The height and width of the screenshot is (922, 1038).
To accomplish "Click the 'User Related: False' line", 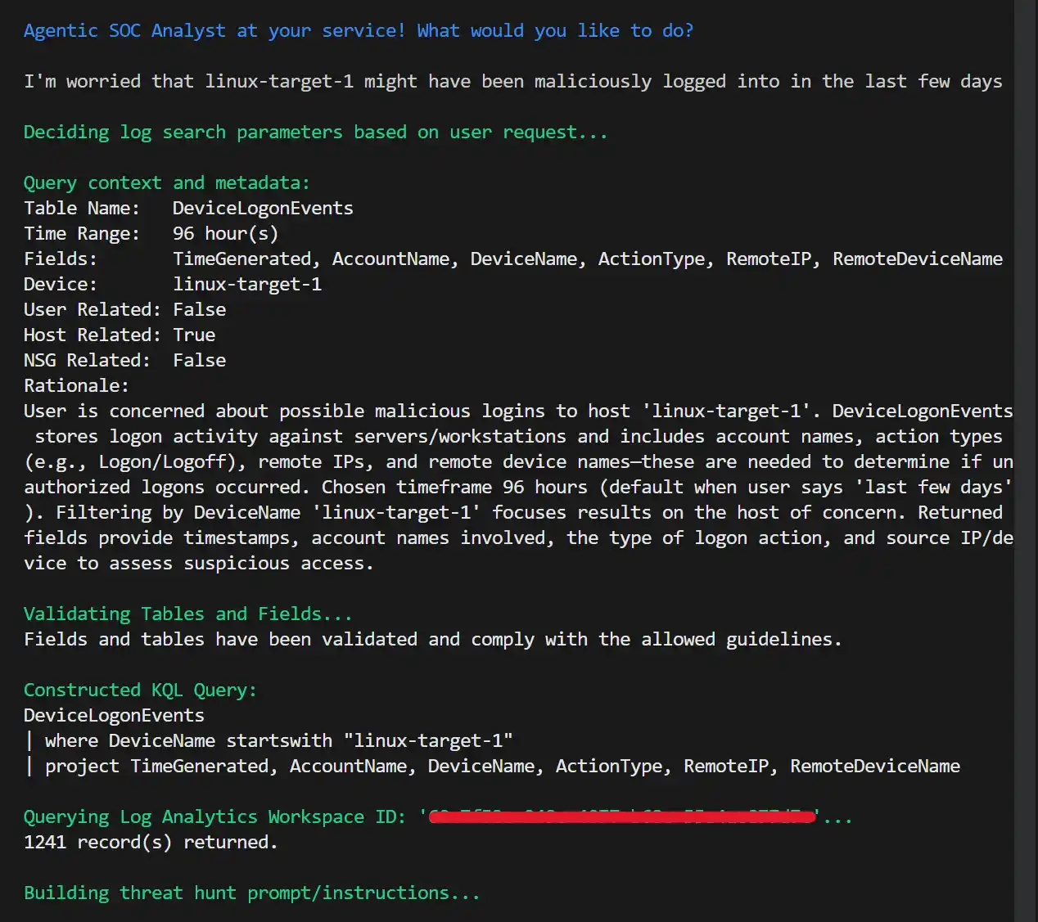I will point(125,310).
